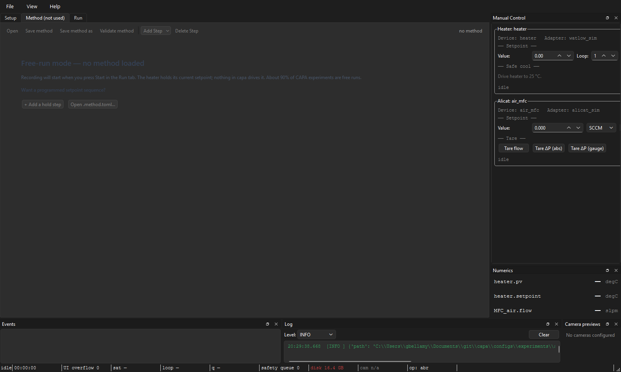The width and height of the screenshot is (621, 372).
Task: Open the Help menu
Action: pos(55,7)
